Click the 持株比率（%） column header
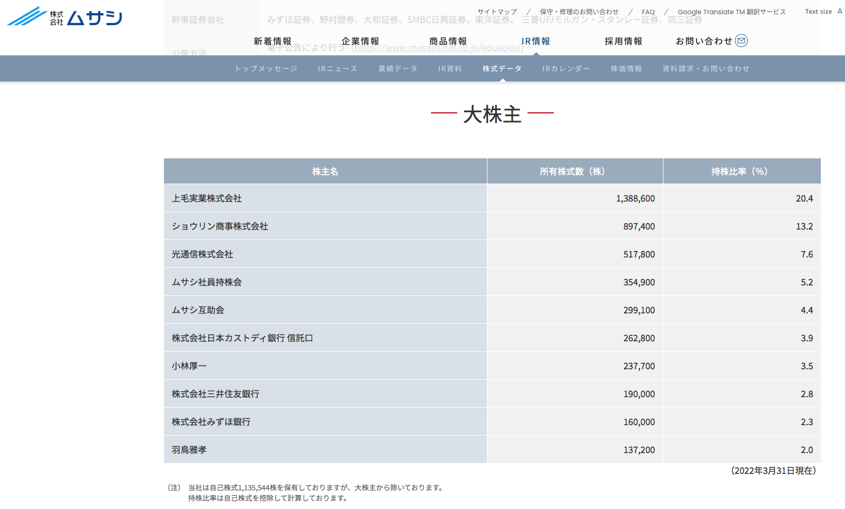 [x=742, y=171]
